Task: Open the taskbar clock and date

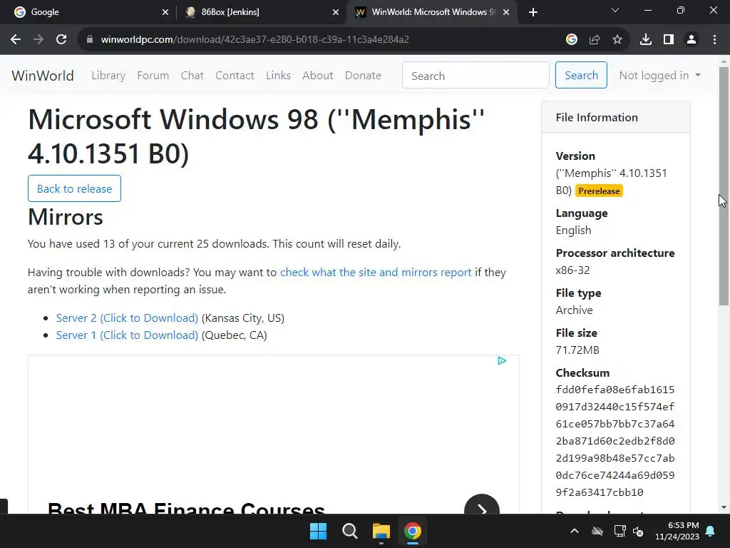Action: [677, 531]
